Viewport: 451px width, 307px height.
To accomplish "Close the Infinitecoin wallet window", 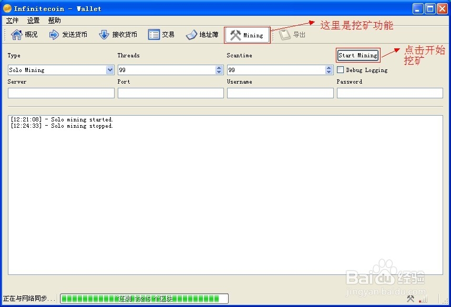I will [x=443, y=8].
